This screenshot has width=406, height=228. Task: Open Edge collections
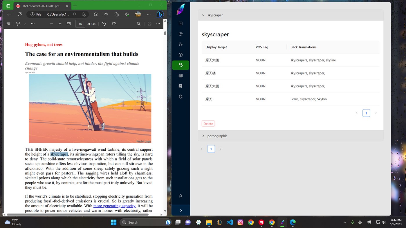[x=116, y=14]
